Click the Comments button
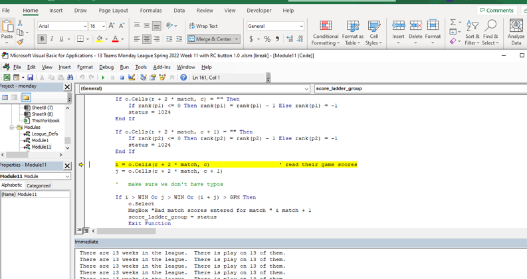 click(496, 11)
